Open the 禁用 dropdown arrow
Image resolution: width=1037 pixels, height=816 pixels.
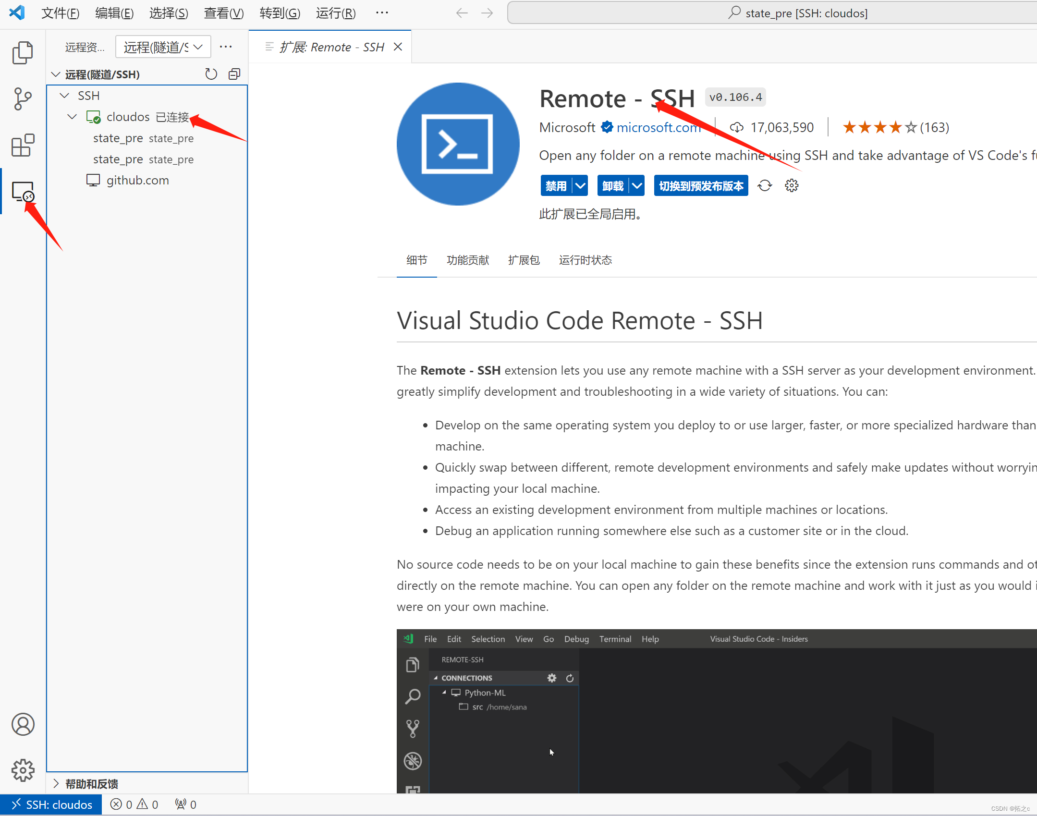[x=580, y=185]
